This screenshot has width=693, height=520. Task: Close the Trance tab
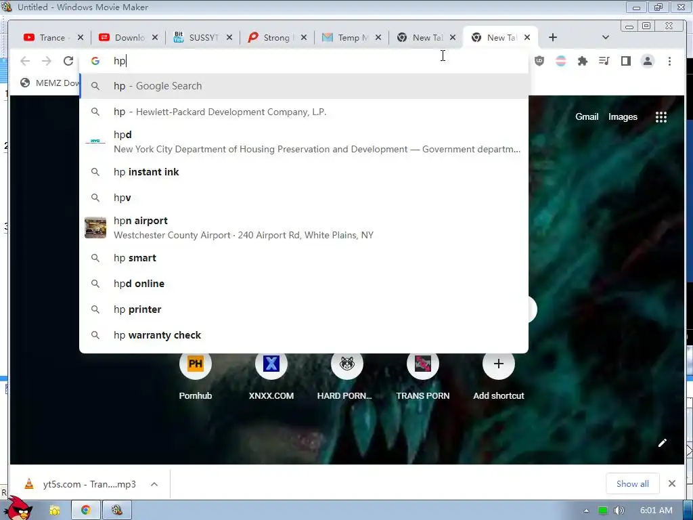(81, 38)
